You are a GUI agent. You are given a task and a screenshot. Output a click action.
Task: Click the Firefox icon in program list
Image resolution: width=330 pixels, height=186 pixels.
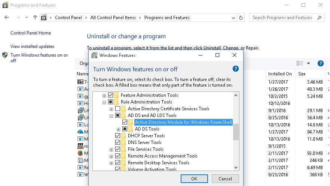pyautogui.click(x=80, y=153)
